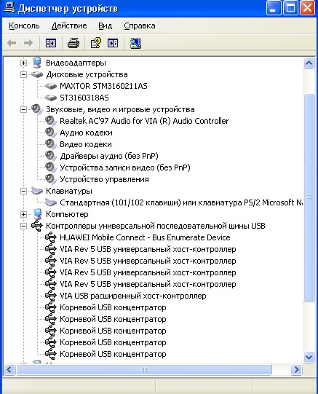Select Аудио кодеки entry
The height and width of the screenshot is (394, 318).
86,133
